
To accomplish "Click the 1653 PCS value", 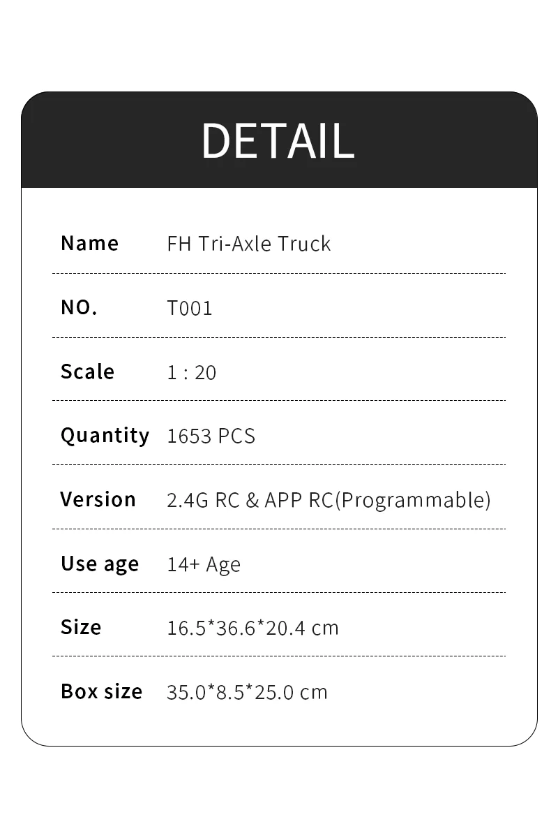I will 211,436.
